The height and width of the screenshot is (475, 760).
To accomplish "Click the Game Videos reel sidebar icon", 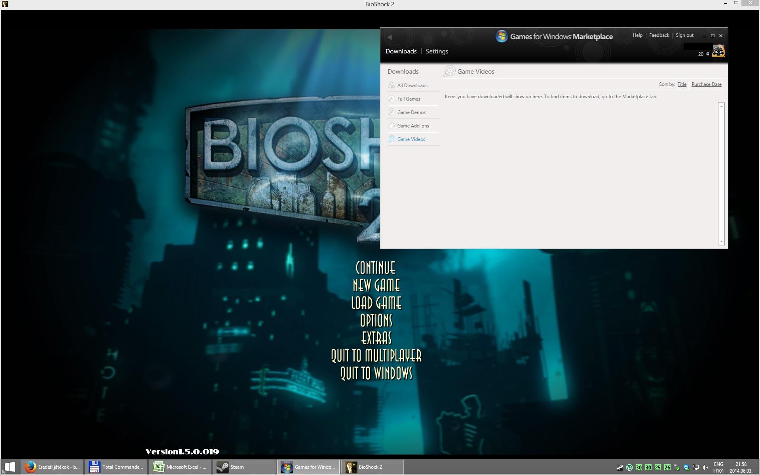I will pos(391,139).
